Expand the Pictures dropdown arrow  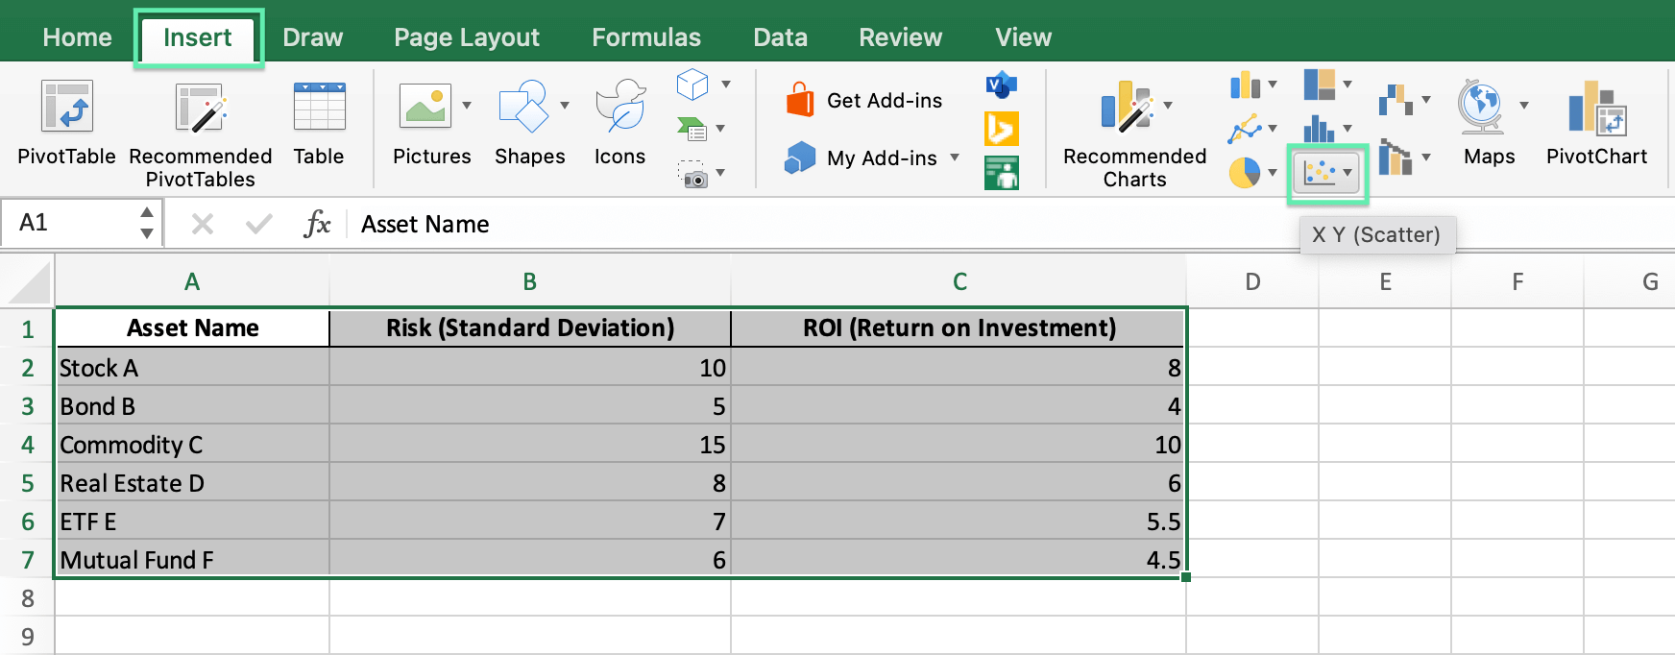coord(467,106)
